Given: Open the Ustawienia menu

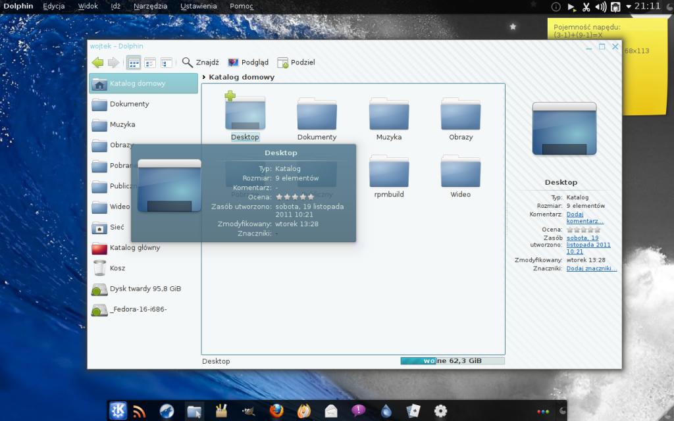Looking at the screenshot, I should click(x=199, y=6).
